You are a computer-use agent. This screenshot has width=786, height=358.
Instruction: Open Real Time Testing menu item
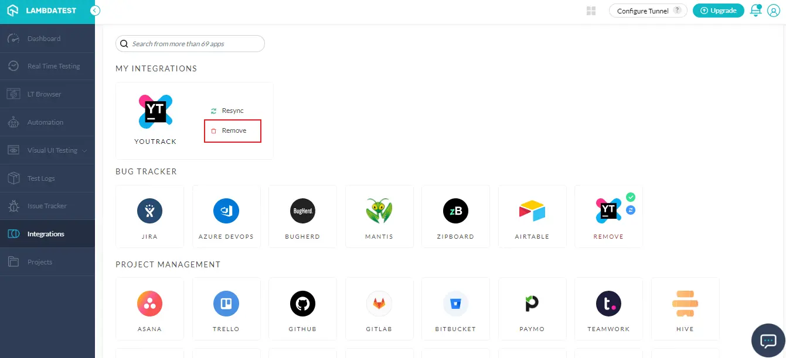[x=53, y=66]
